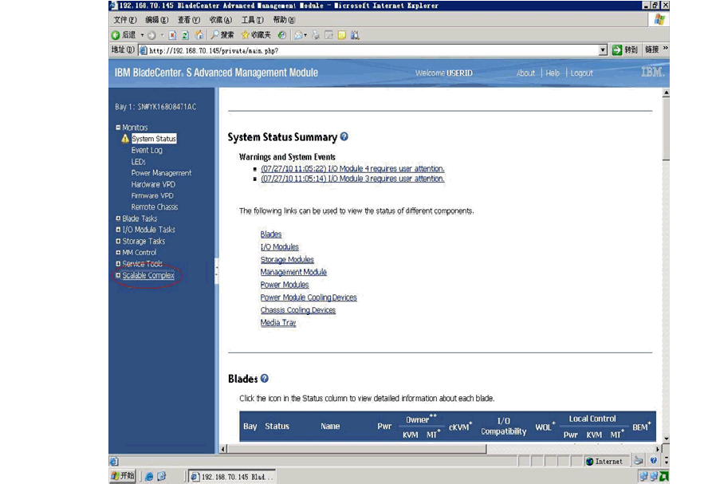This screenshot has width=712, height=484.
Task: Expand the Storage Tasks section
Action: pyautogui.click(x=118, y=241)
